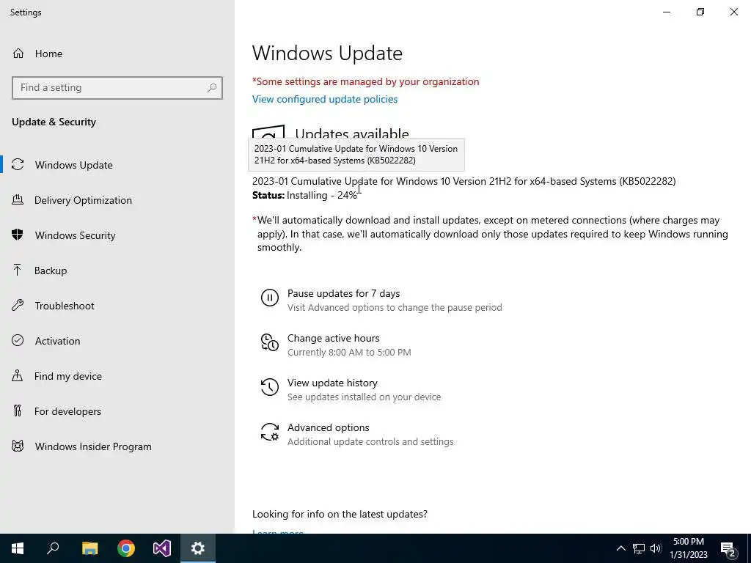Viewport: 751px width, 563px height.
Task: Click the taskbar clock showing 5:00 PM
Action: coord(688,548)
